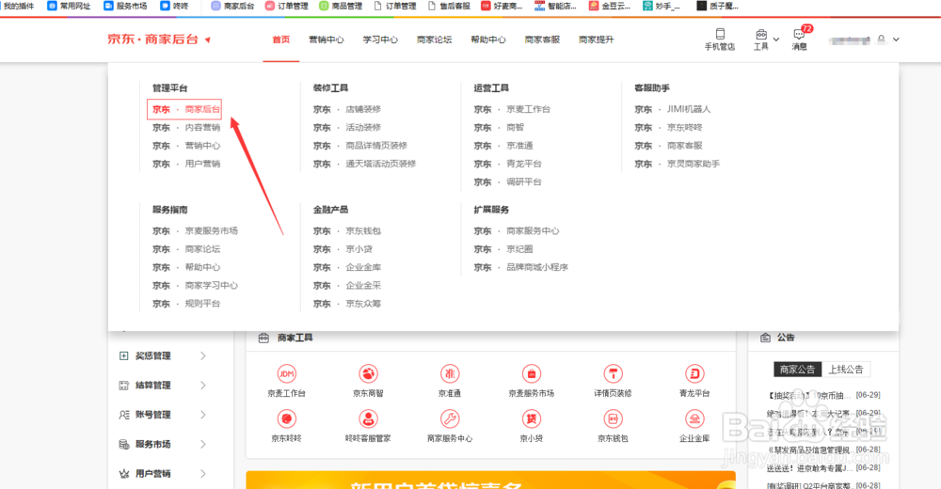The height and width of the screenshot is (489, 941).
Task: Go to the 学习中心 navigation item
Action: tap(380, 39)
